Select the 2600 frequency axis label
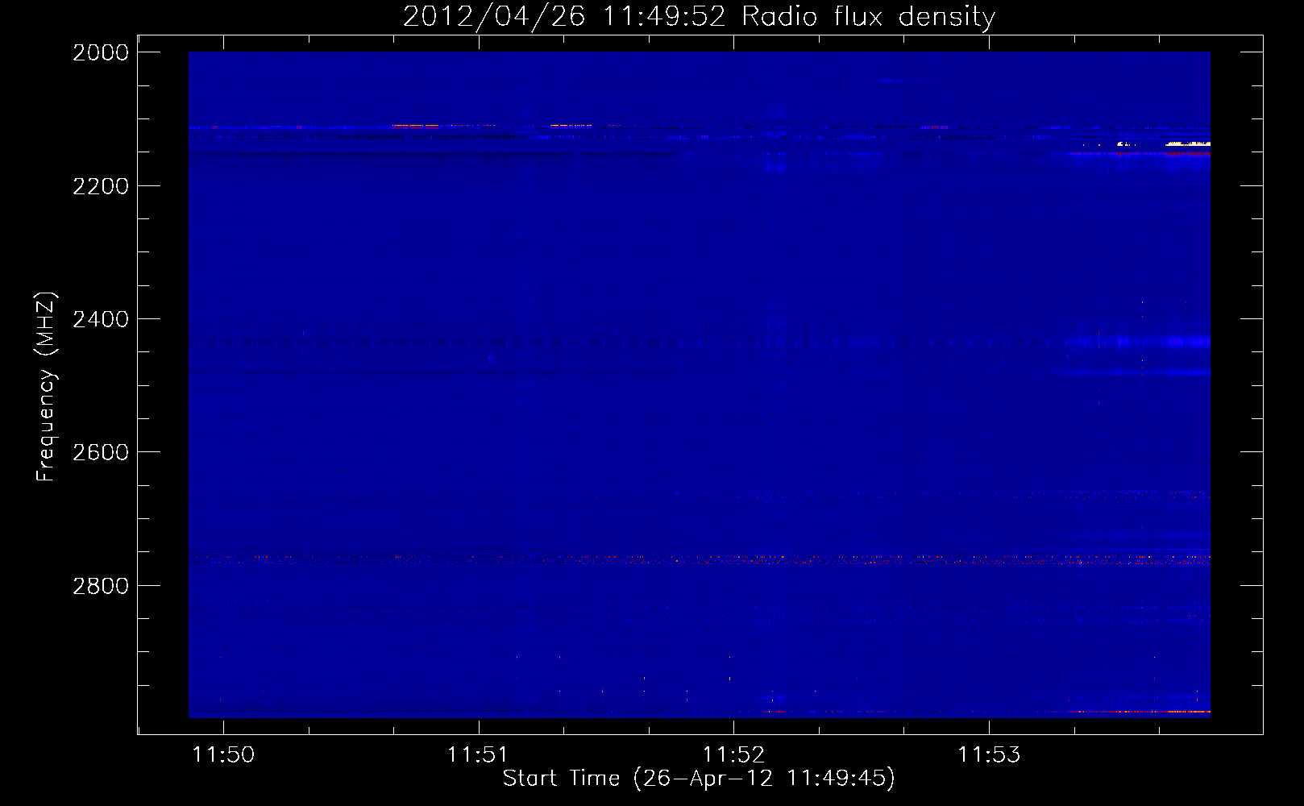 coord(101,452)
